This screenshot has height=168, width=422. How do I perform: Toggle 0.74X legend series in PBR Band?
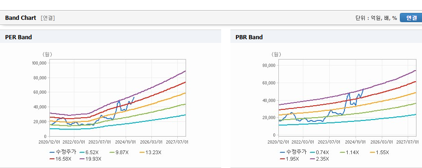(x=320, y=152)
